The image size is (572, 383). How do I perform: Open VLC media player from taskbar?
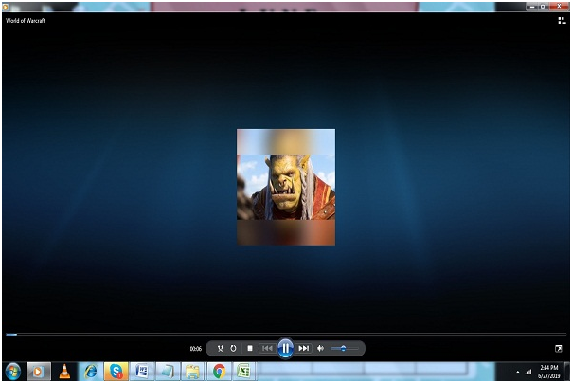[x=65, y=372]
